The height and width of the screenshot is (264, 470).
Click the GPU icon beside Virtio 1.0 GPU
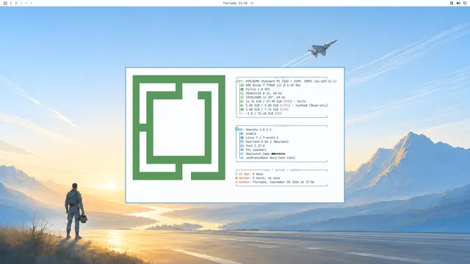[x=242, y=89]
